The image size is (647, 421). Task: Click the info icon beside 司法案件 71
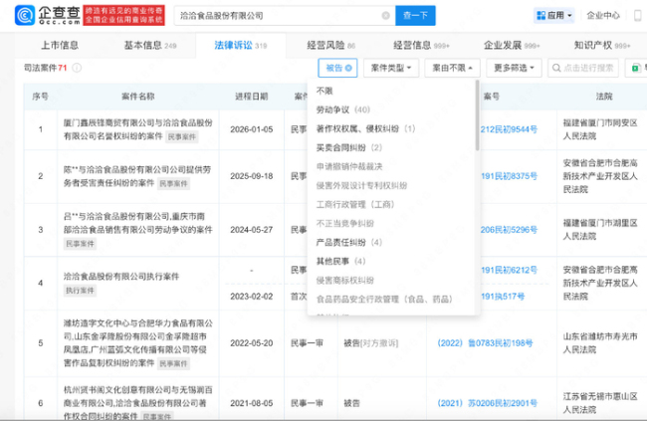77,68
